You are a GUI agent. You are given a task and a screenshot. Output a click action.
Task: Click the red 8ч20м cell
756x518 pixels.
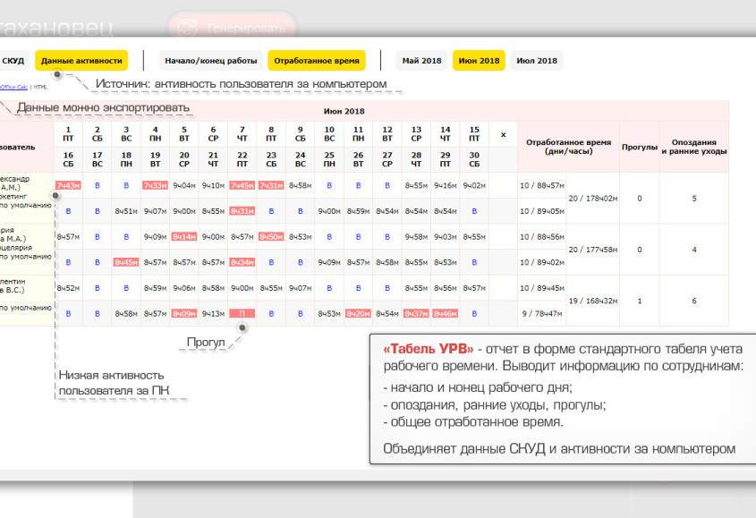pos(358,313)
